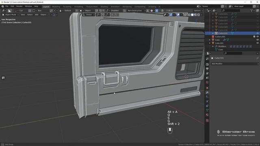Open the Material properties tab icon
The image size is (260, 146).
tap(207, 115)
